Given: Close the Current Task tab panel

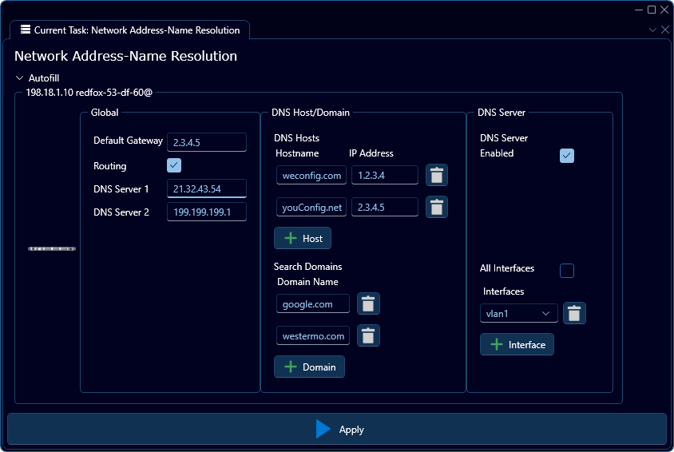Looking at the screenshot, I should [x=664, y=30].
